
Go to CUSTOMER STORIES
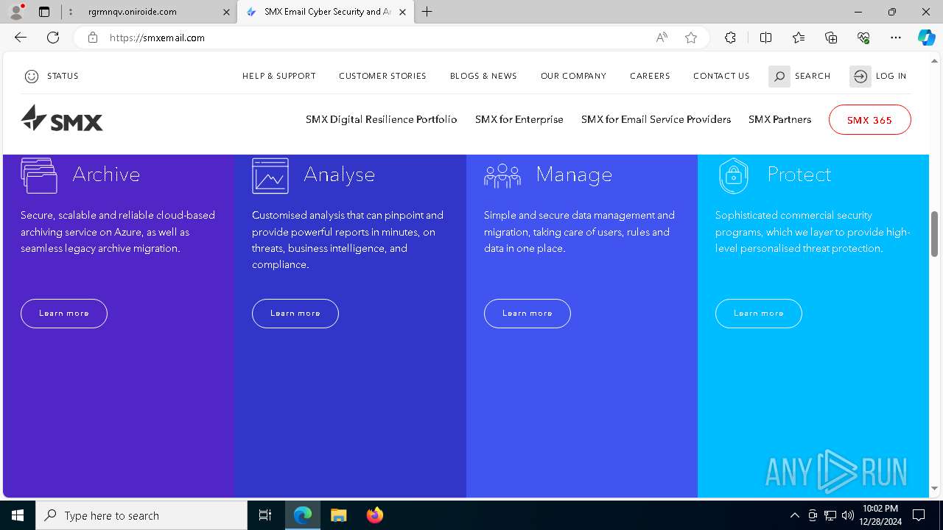tap(382, 76)
